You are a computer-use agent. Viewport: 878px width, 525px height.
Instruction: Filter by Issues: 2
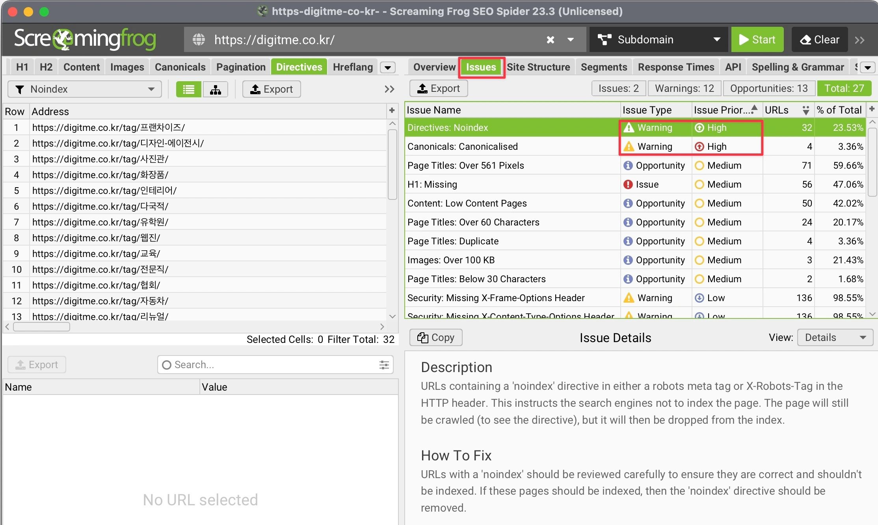[x=618, y=88]
